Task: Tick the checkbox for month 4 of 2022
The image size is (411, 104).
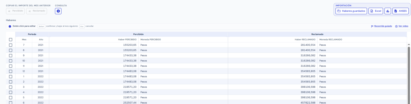Action: coord(10,92)
